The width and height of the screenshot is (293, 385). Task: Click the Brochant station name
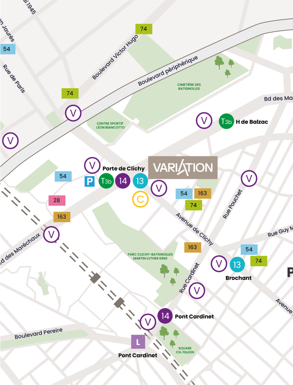click(x=238, y=278)
